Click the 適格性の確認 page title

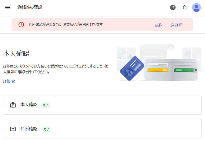(x=30, y=7)
